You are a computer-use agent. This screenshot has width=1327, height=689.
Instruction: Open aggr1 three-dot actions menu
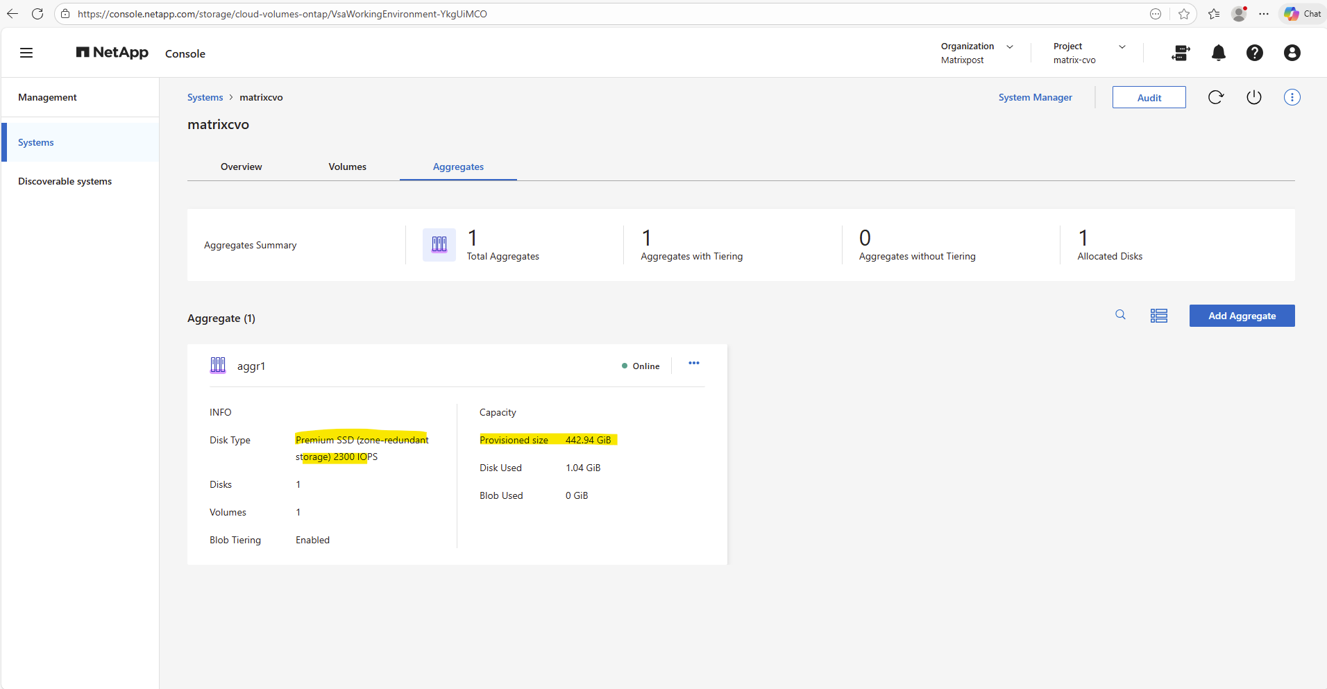click(x=693, y=364)
